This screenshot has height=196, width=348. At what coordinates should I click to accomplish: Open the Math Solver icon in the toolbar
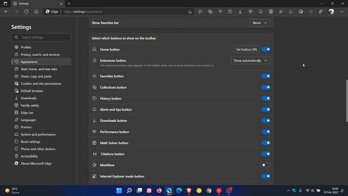(x=271, y=11)
